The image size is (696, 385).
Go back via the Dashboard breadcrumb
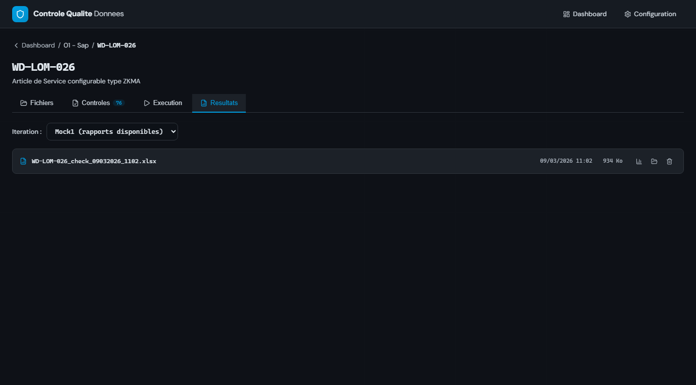pos(34,45)
